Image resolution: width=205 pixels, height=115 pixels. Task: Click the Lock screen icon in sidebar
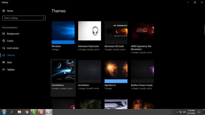(x=4, y=48)
